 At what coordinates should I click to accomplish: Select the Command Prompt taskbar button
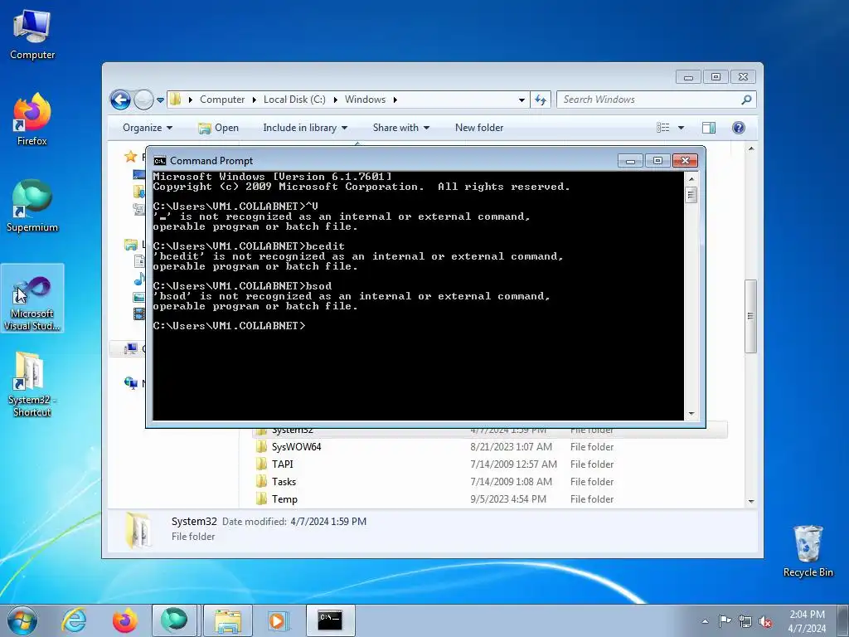click(x=331, y=620)
